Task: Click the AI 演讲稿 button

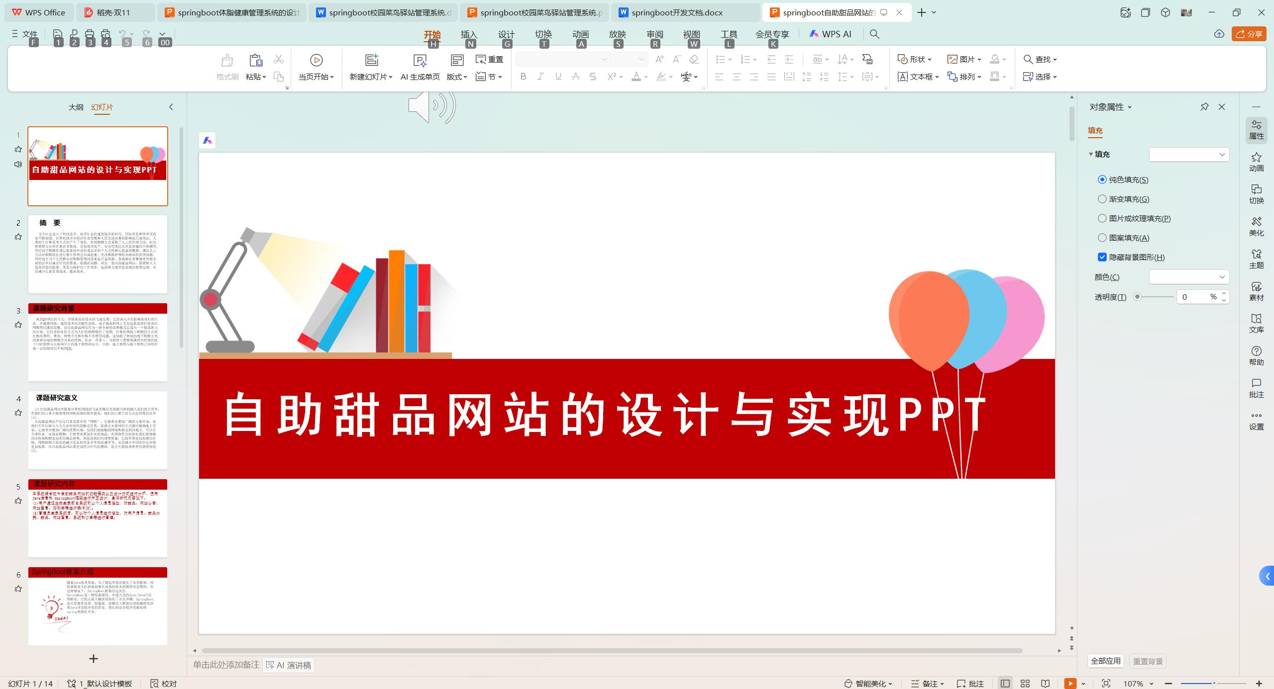Action: (x=289, y=665)
